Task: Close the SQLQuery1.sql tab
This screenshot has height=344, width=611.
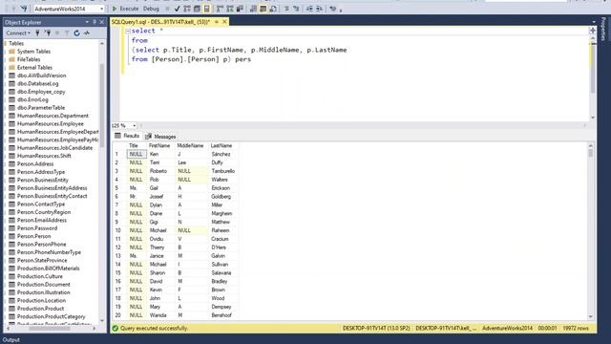Action: click(225, 22)
